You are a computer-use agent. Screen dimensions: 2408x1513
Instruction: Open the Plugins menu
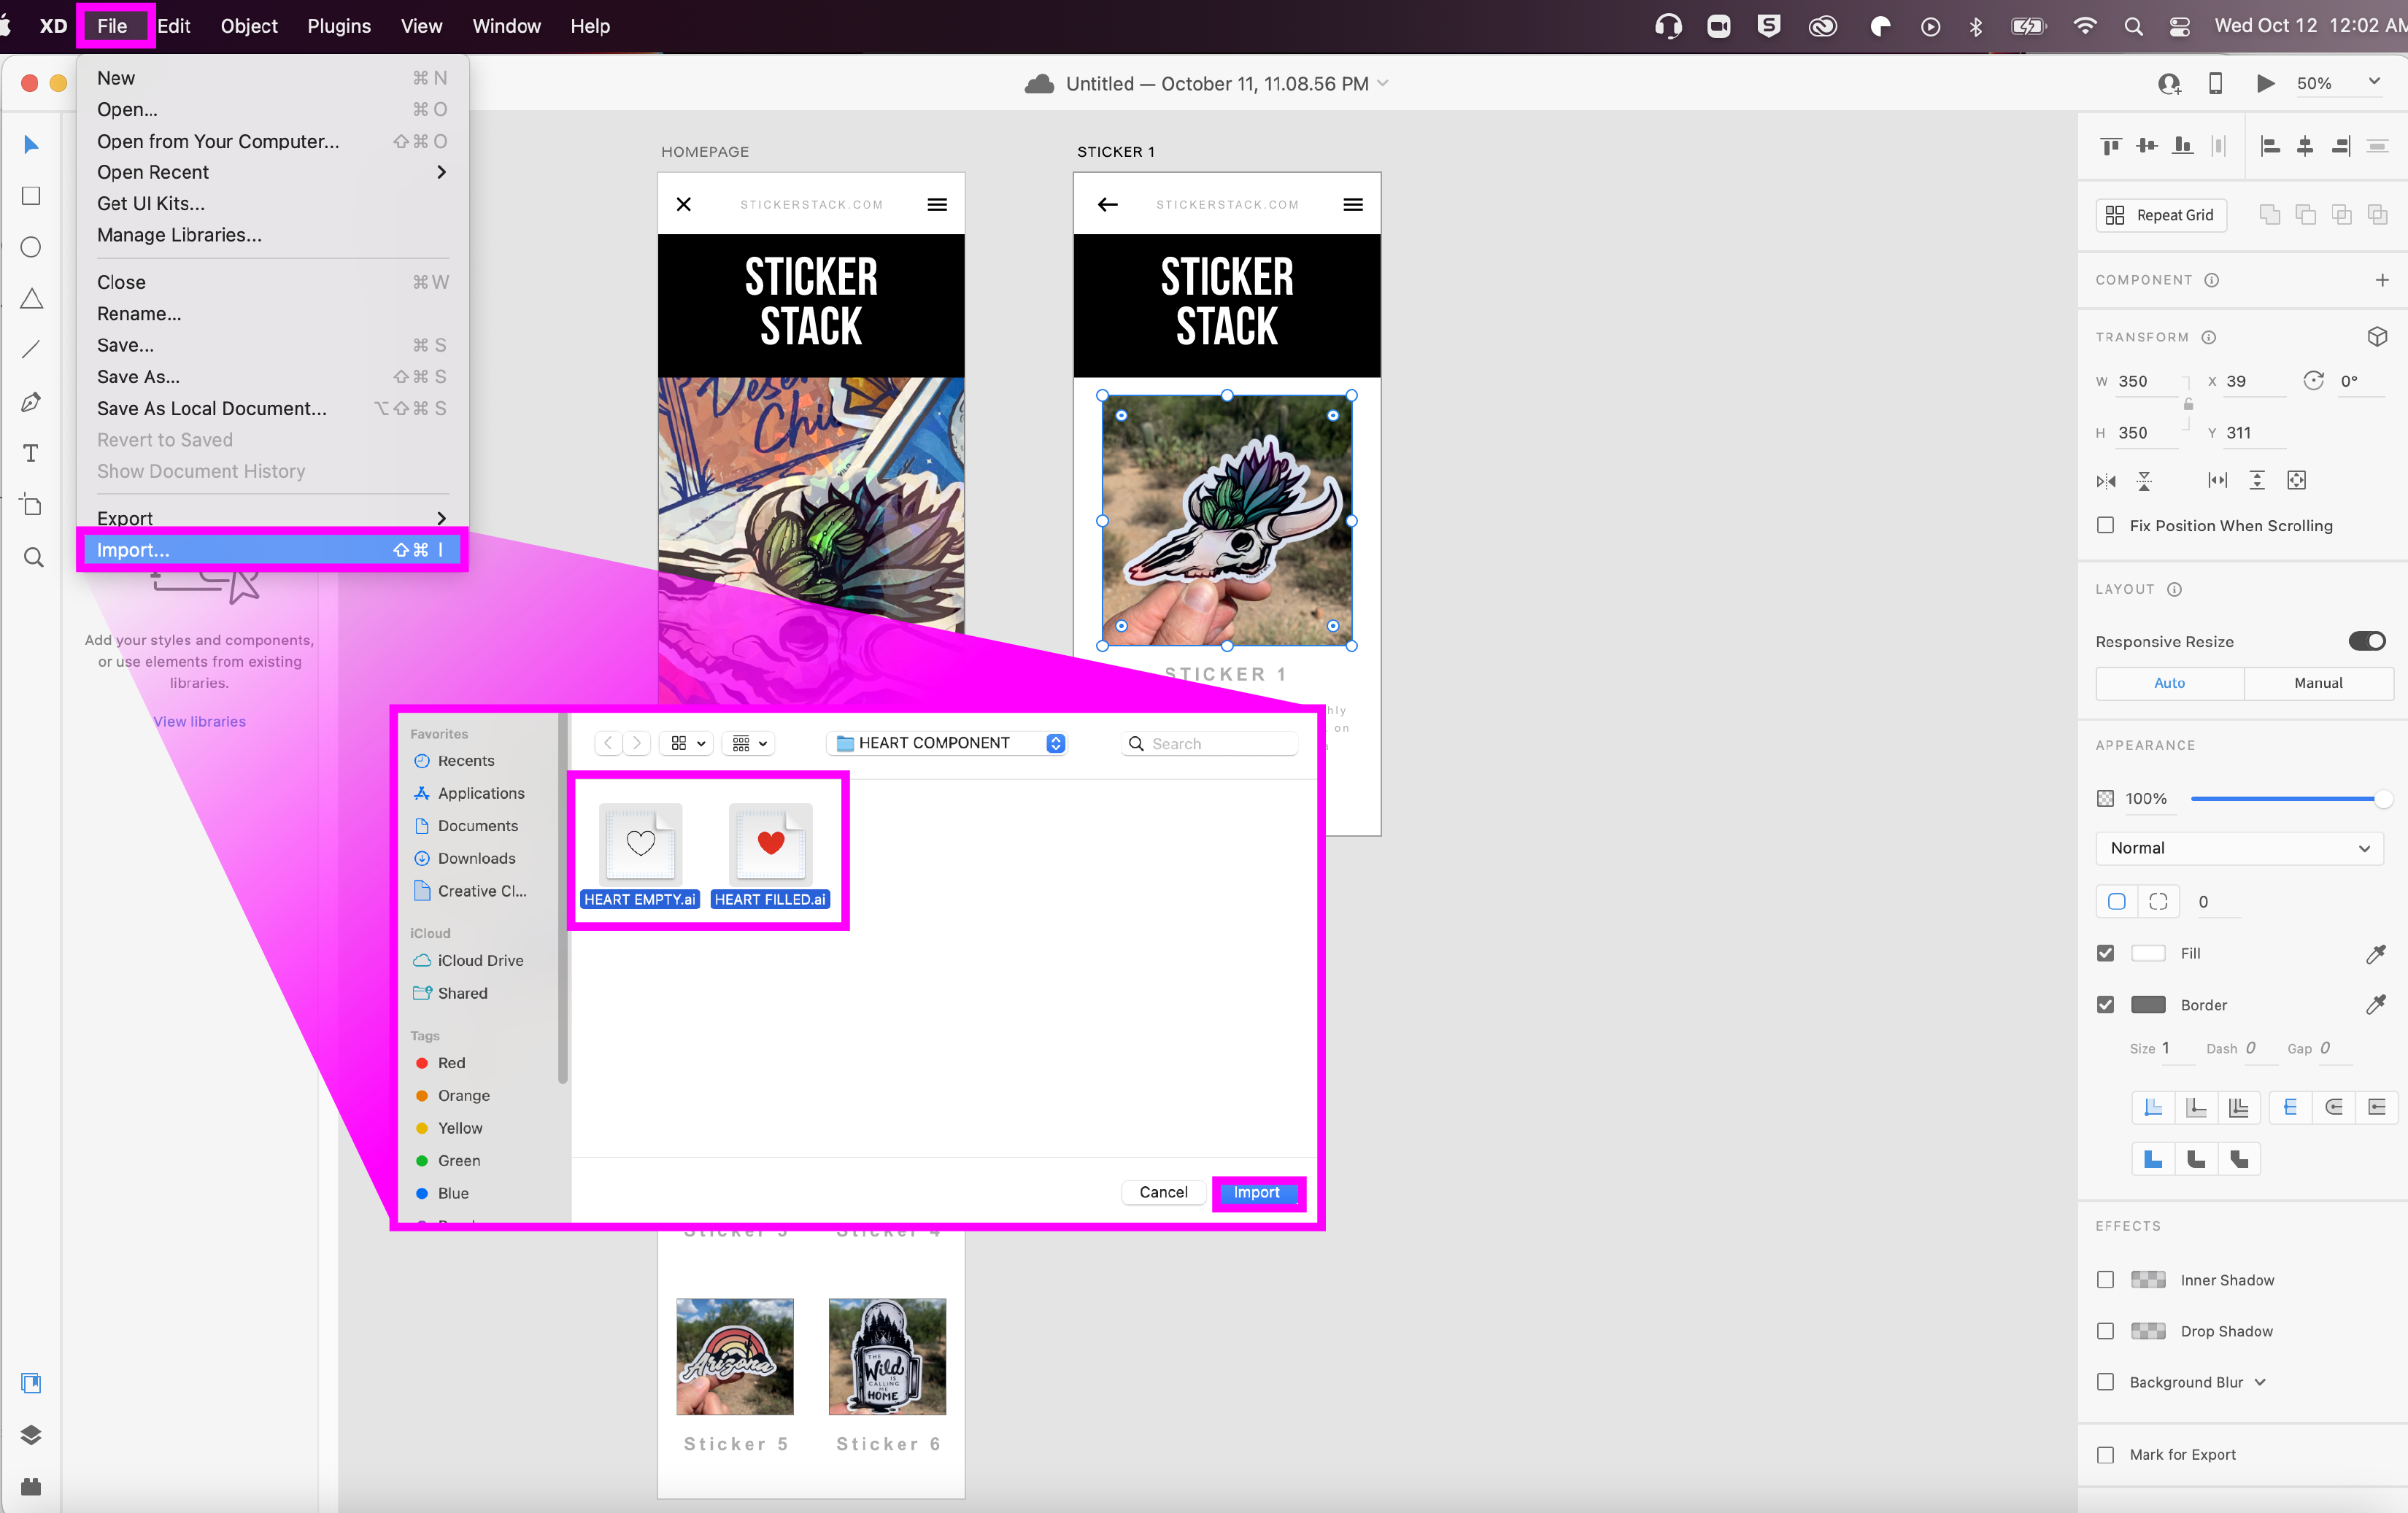click(338, 26)
